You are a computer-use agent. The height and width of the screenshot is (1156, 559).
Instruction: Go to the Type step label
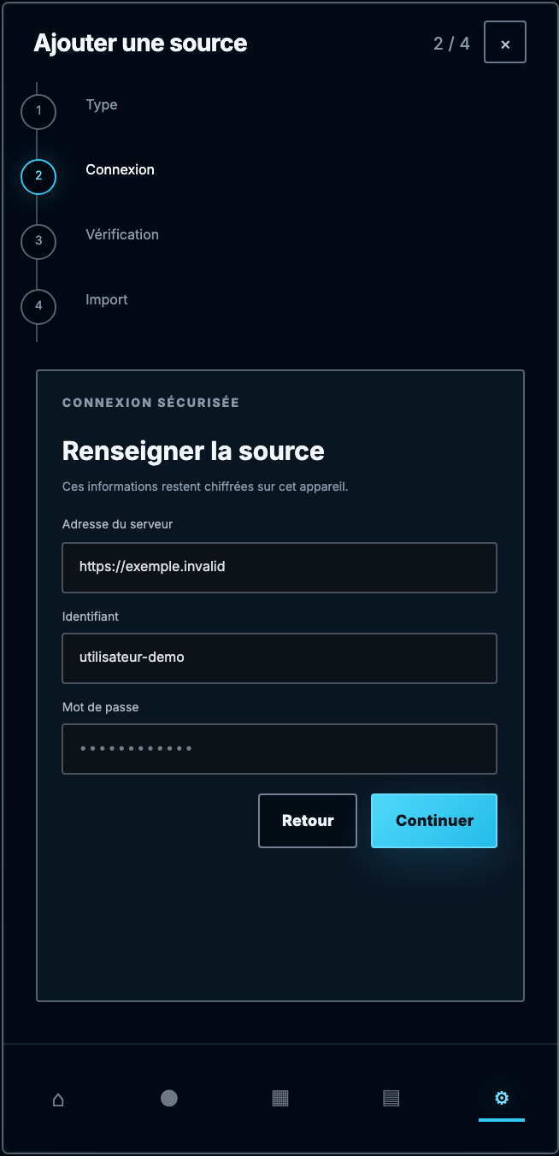click(x=102, y=105)
